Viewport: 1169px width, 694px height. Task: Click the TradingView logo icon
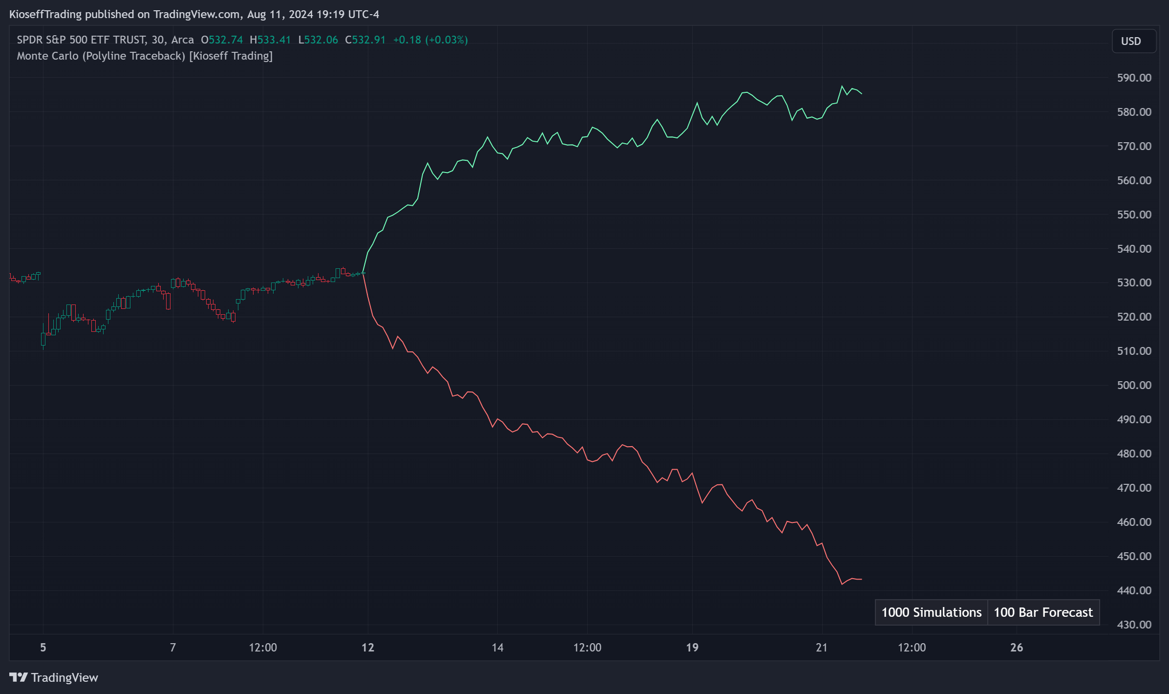coord(19,677)
